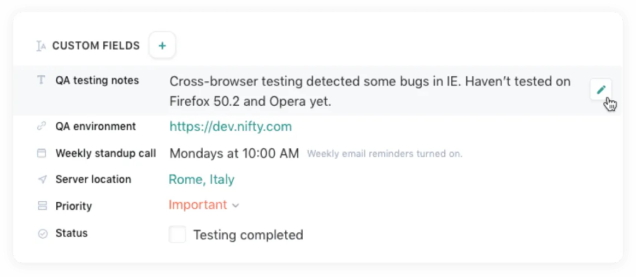
Task: Click the plus button to add custom field
Action: pyautogui.click(x=162, y=46)
